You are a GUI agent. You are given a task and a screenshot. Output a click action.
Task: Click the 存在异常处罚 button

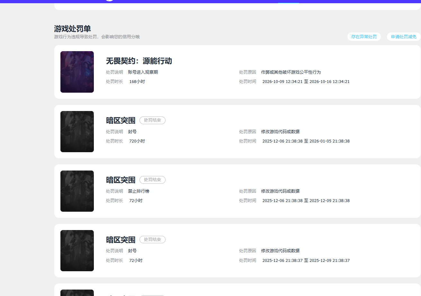pos(364,37)
